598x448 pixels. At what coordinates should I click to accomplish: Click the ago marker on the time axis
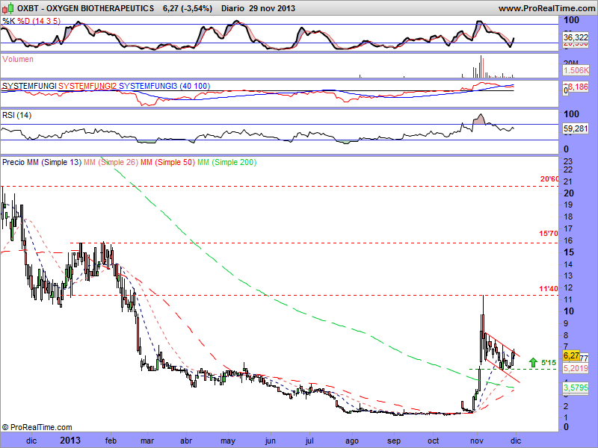tap(351, 441)
